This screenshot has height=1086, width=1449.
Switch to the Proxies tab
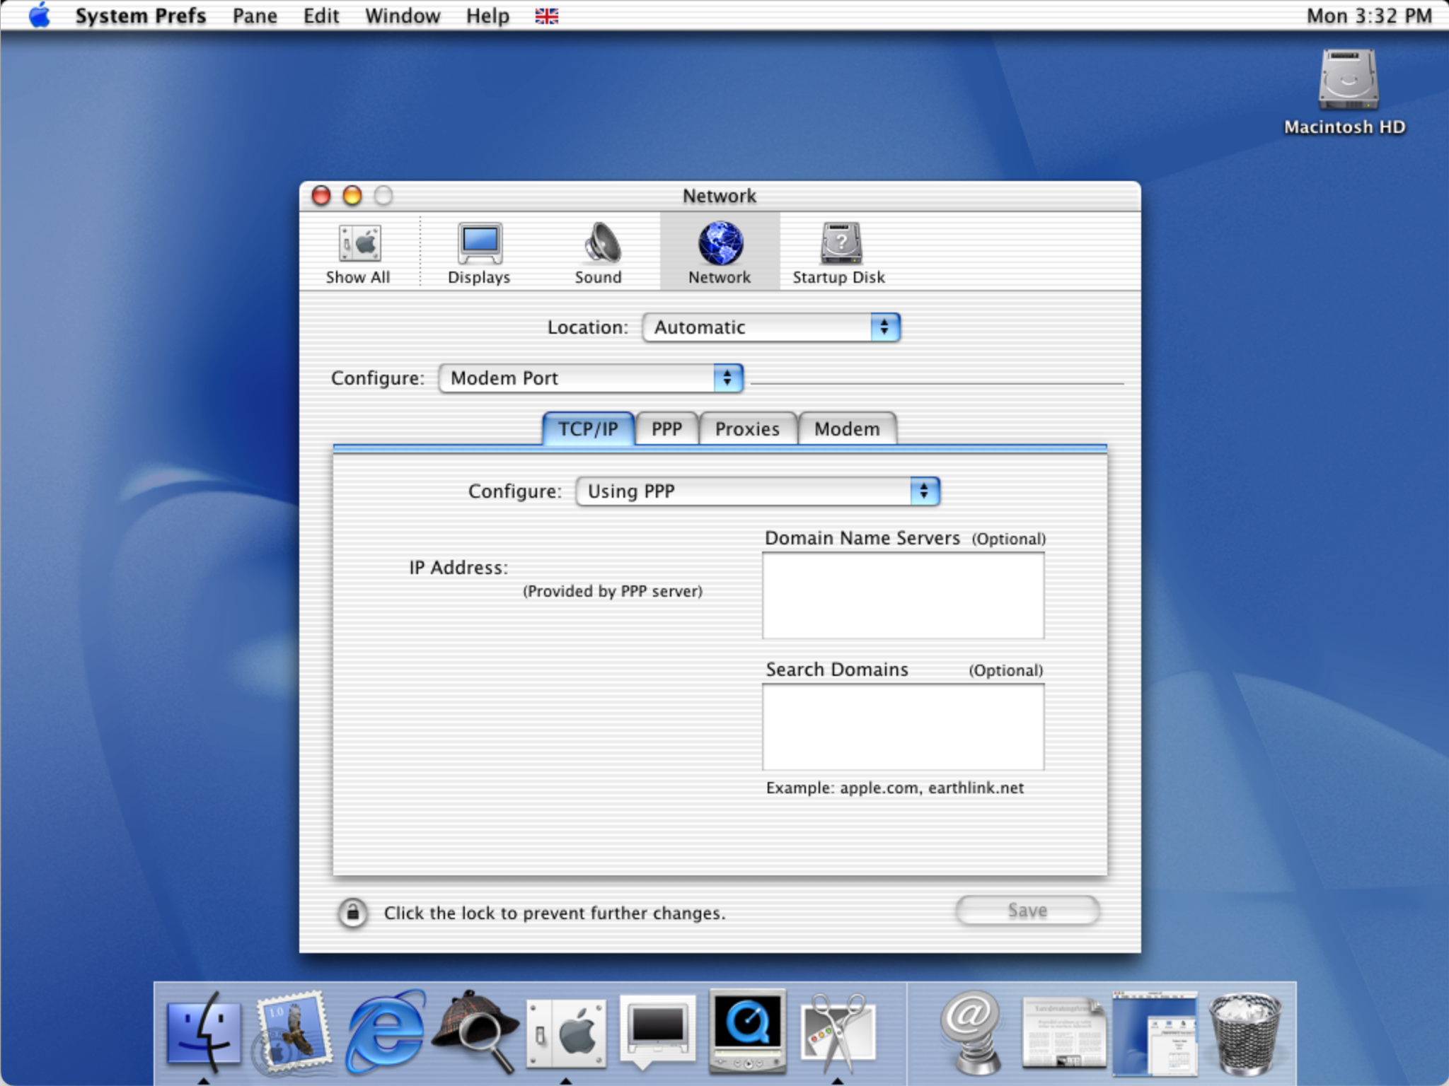pos(747,429)
